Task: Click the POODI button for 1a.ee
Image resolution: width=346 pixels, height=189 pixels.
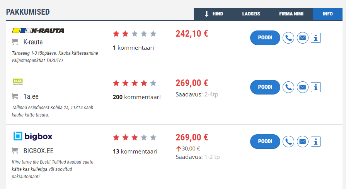Action: [265, 87]
